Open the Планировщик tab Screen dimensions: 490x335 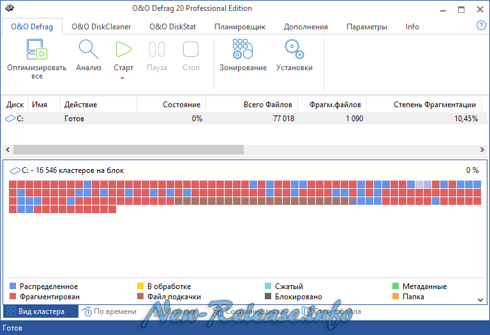click(x=240, y=27)
